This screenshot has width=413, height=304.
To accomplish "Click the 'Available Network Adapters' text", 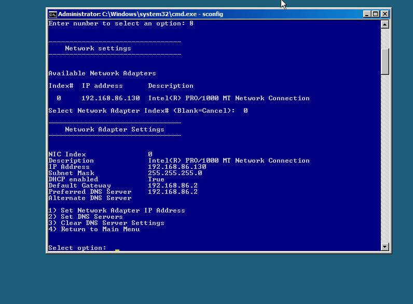I will (102, 73).
